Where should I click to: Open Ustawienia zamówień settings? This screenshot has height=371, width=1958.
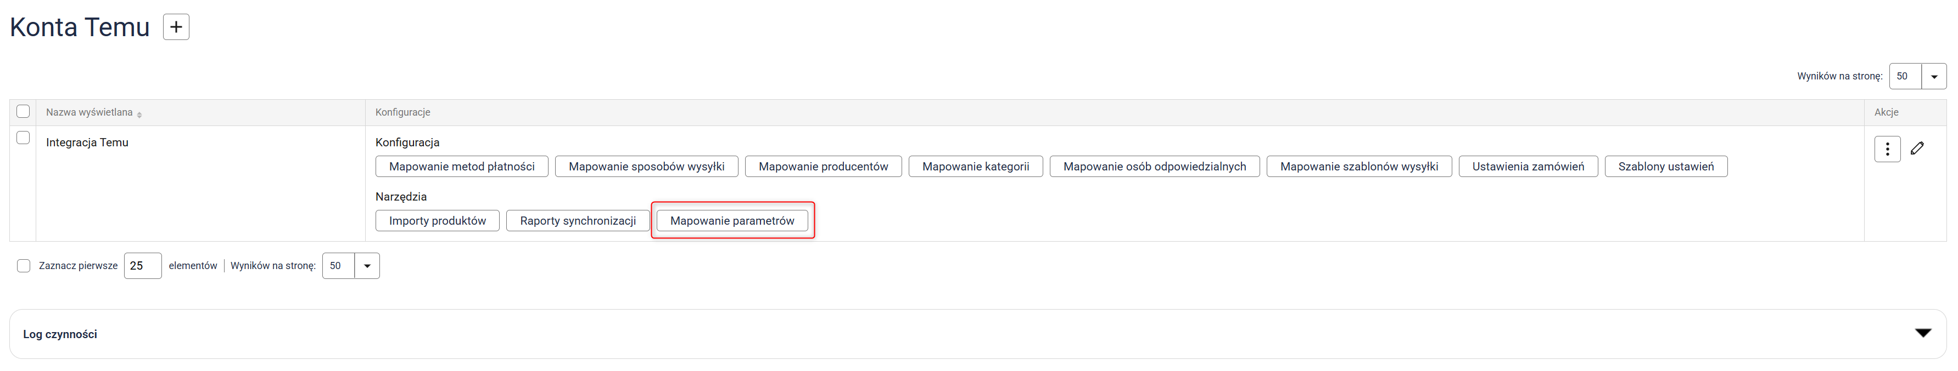pos(1528,167)
